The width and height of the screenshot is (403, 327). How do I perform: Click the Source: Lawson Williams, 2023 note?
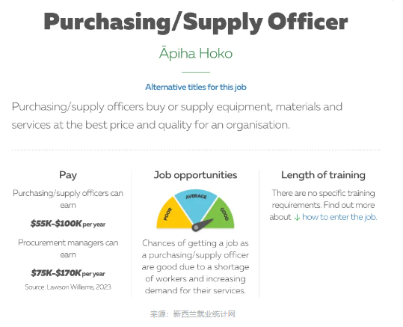68,287
